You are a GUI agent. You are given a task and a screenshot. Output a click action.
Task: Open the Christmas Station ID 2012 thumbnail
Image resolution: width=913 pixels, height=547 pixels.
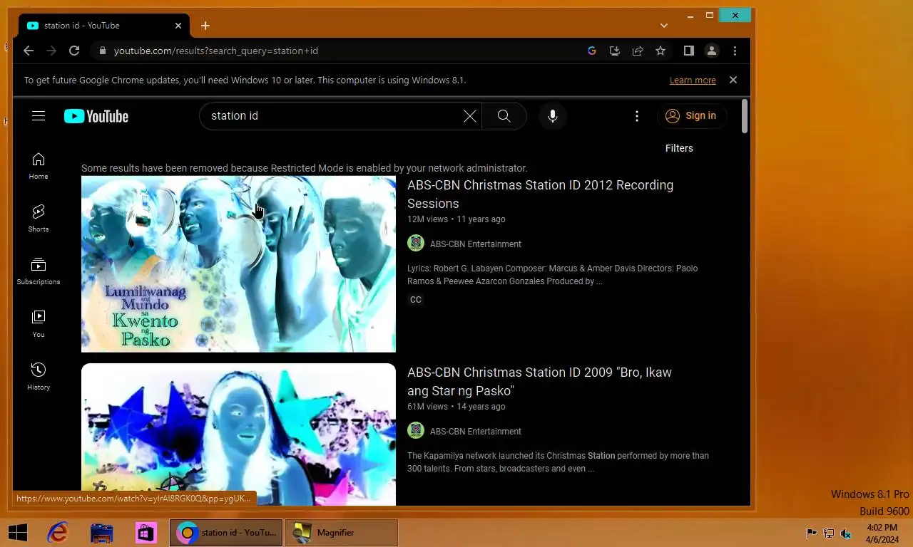point(238,264)
